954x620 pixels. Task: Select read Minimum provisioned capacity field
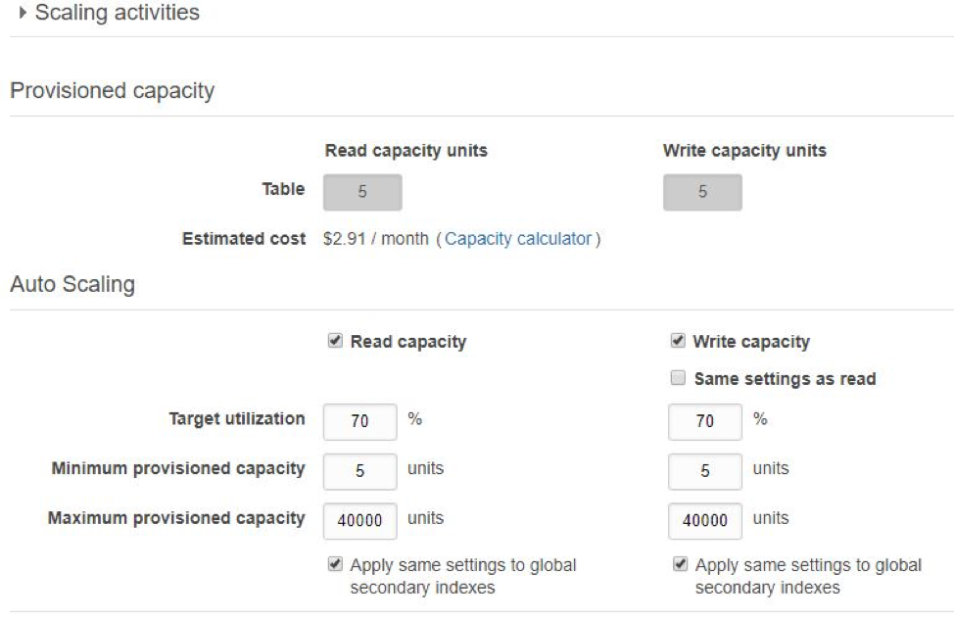click(360, 471)
